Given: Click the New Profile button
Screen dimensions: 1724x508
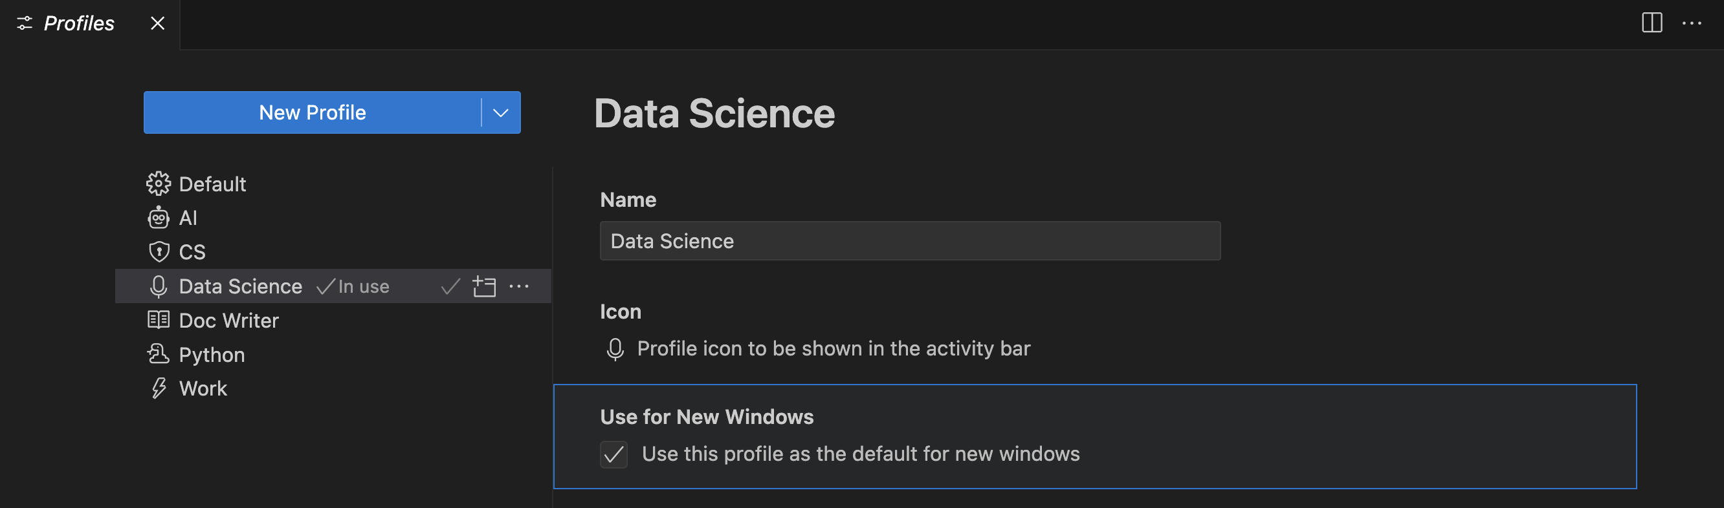Looking at the screenshot, I should pyautogui.click(x=312, y=112).
